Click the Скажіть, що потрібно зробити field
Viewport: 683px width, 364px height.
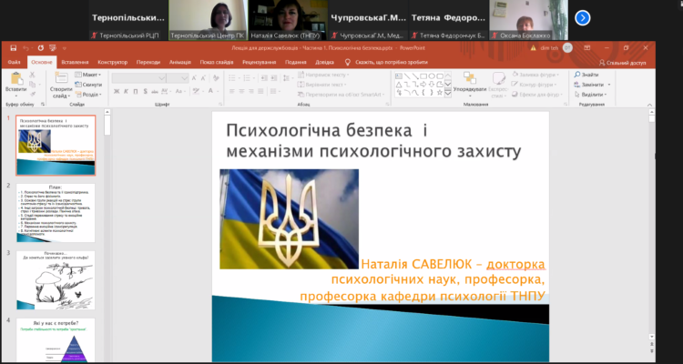392,62
